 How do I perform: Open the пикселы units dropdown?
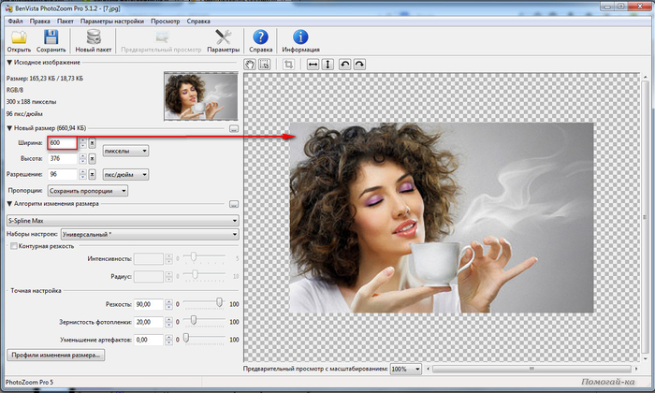125,151
